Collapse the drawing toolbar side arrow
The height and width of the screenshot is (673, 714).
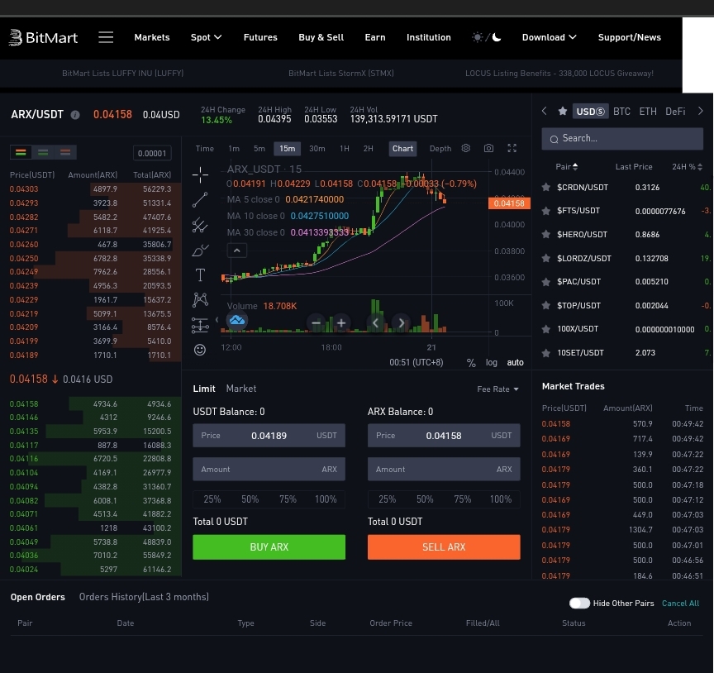click(x=217, y=320)
